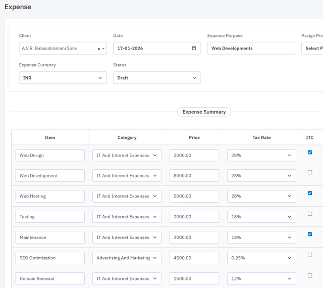The image size is (323, 288).
Task: Open the 12% Tax Rate dropdown
Action: [261, 278]
